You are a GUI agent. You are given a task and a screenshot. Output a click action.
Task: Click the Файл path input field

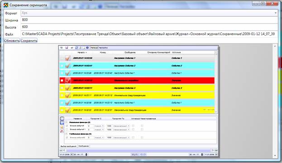tap(149, 34)
